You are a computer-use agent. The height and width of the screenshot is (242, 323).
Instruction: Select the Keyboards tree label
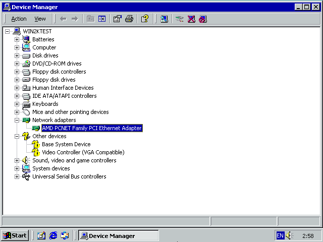[x=45, y=104]
